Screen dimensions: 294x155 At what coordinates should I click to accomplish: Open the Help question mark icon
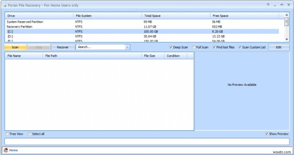(268, 5)
